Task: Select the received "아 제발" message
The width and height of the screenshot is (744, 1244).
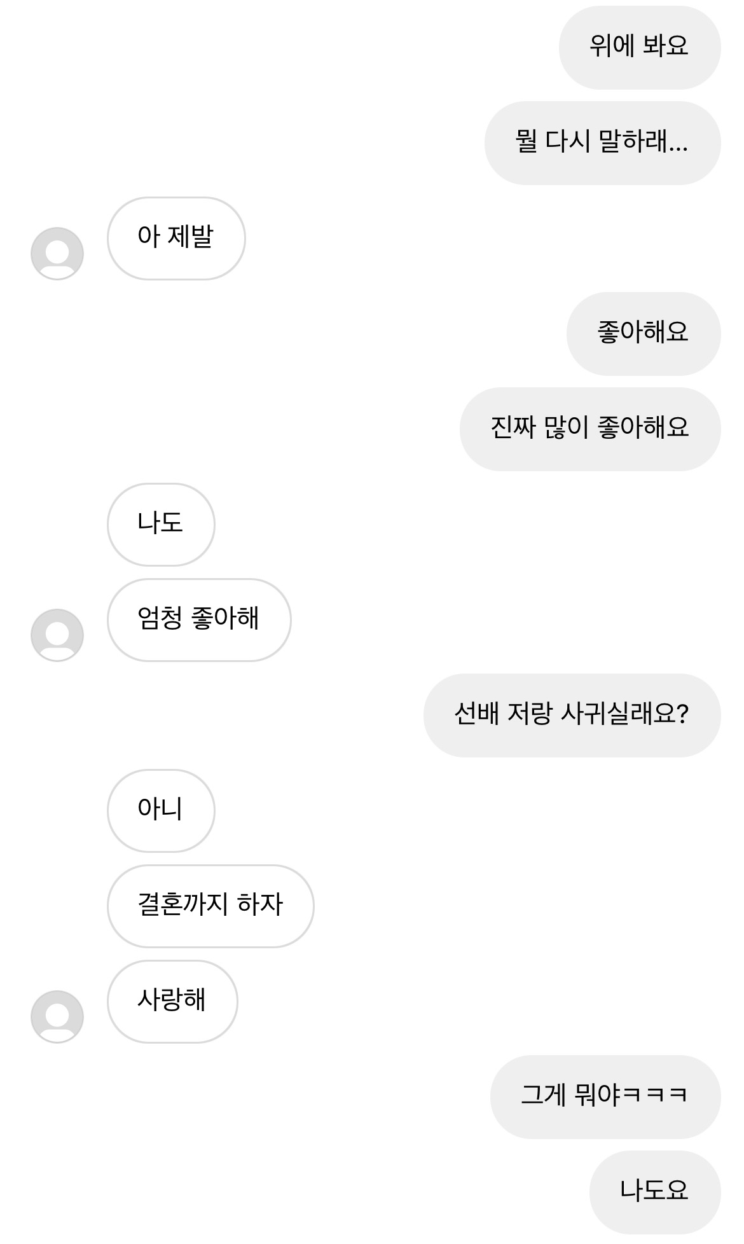Action: click(x=176, y=238)
